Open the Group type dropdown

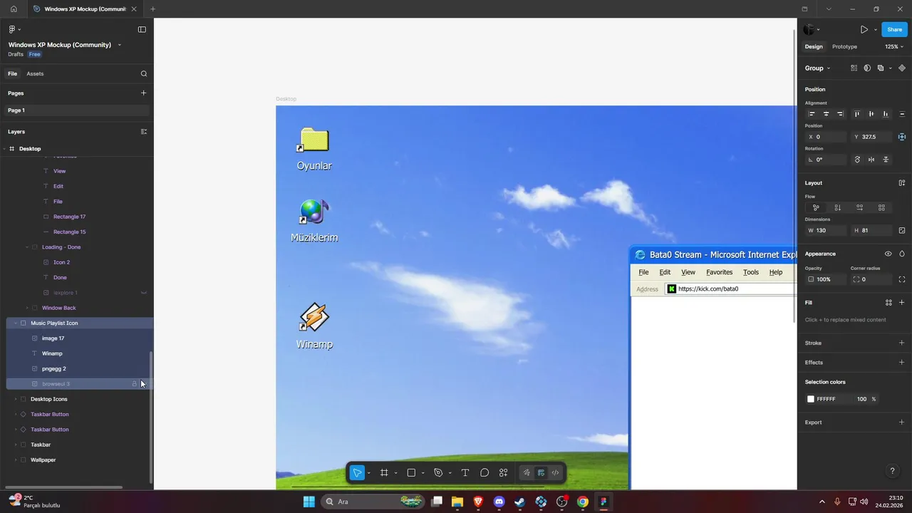click(817, 68)
